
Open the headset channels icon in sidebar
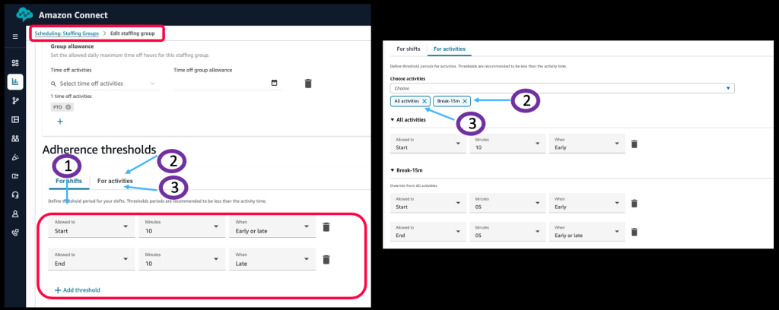pyautogui.click(x=15, y=195)
